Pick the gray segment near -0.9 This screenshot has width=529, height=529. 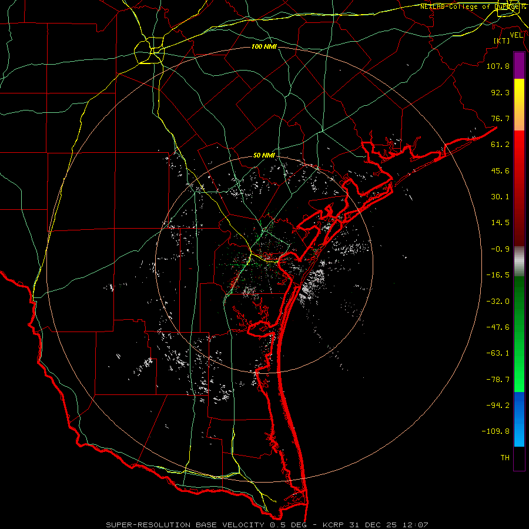[519, 262]
